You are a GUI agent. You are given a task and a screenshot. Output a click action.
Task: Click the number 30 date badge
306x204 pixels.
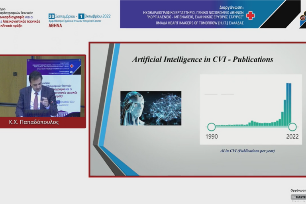click(x=51, y=16)
